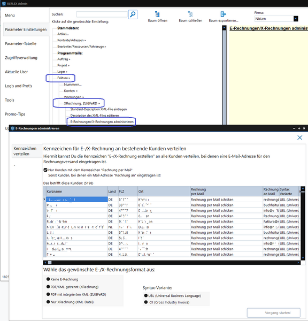Click the PLZ column header
The width and height of the screenshot is (308, 321).
(x=128, y=192)
